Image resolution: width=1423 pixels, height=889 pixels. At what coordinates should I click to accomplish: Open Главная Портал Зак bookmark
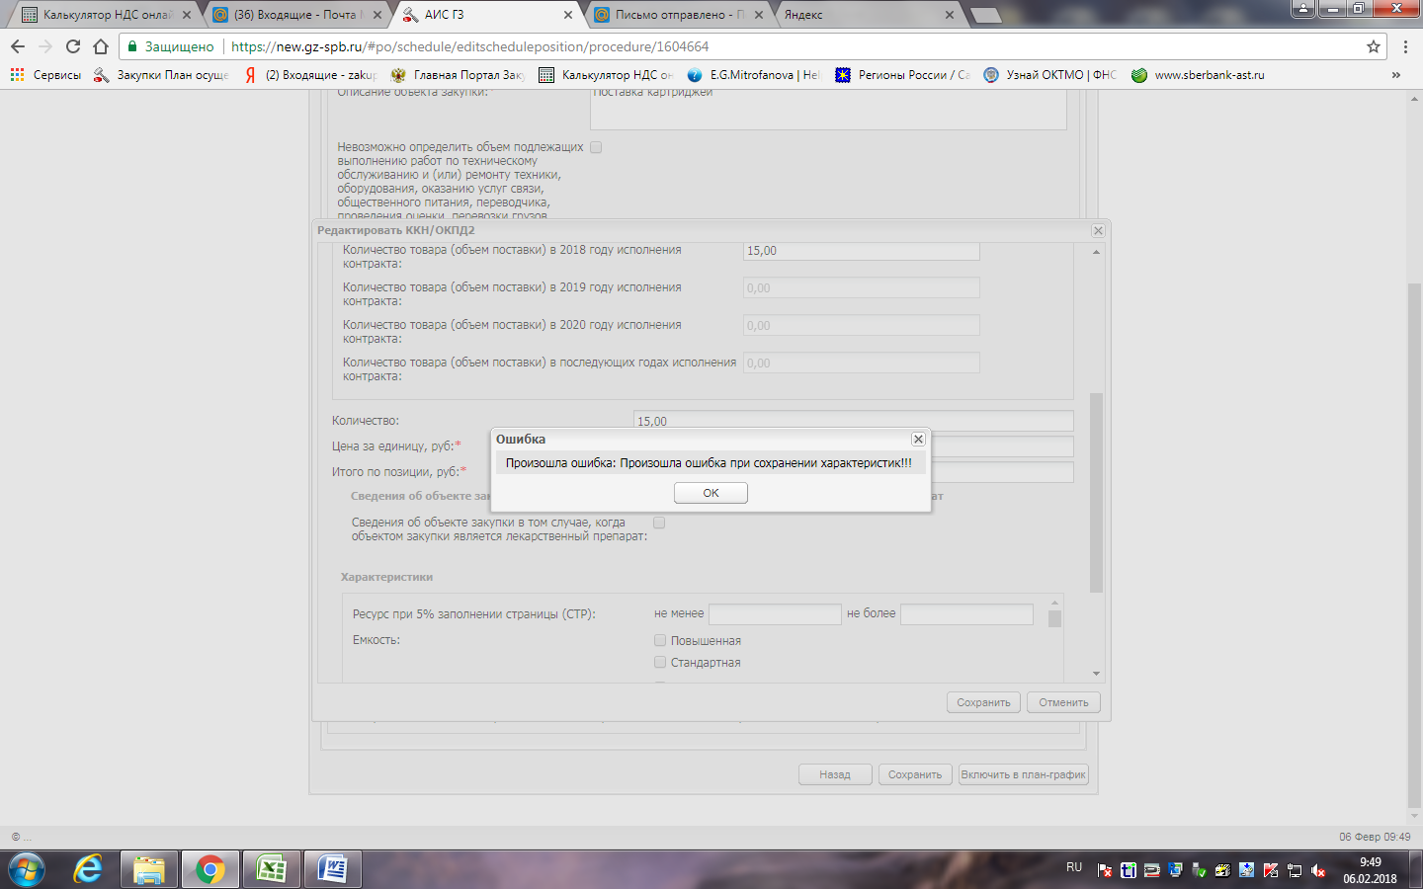click(458, 75)
